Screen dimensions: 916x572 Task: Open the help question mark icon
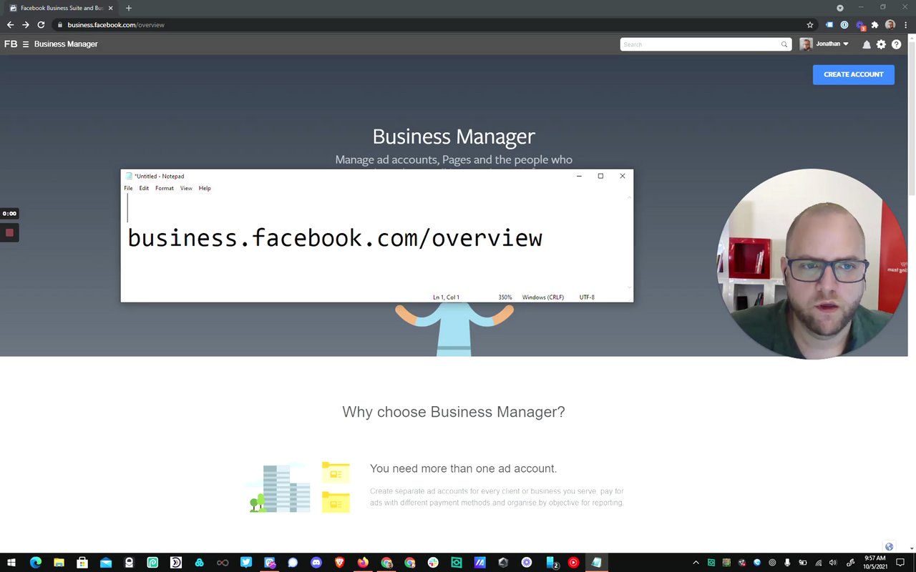[896, 44]
